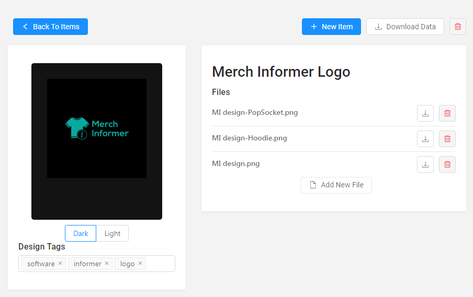The width and height of the screenshot is (473, 297).
Task: Click the red trash icon beside Download Data
Action: point(458,27)
